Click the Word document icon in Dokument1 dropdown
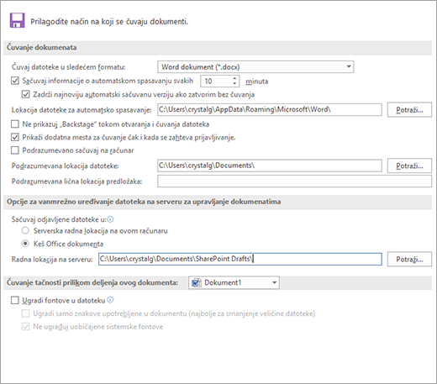 click(197, 282)
